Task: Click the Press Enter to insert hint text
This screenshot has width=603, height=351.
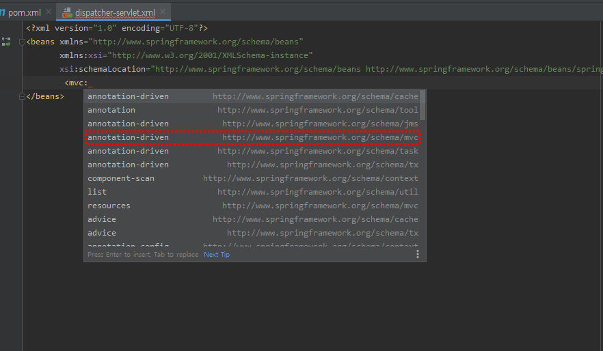Action: tap(143, 254)
